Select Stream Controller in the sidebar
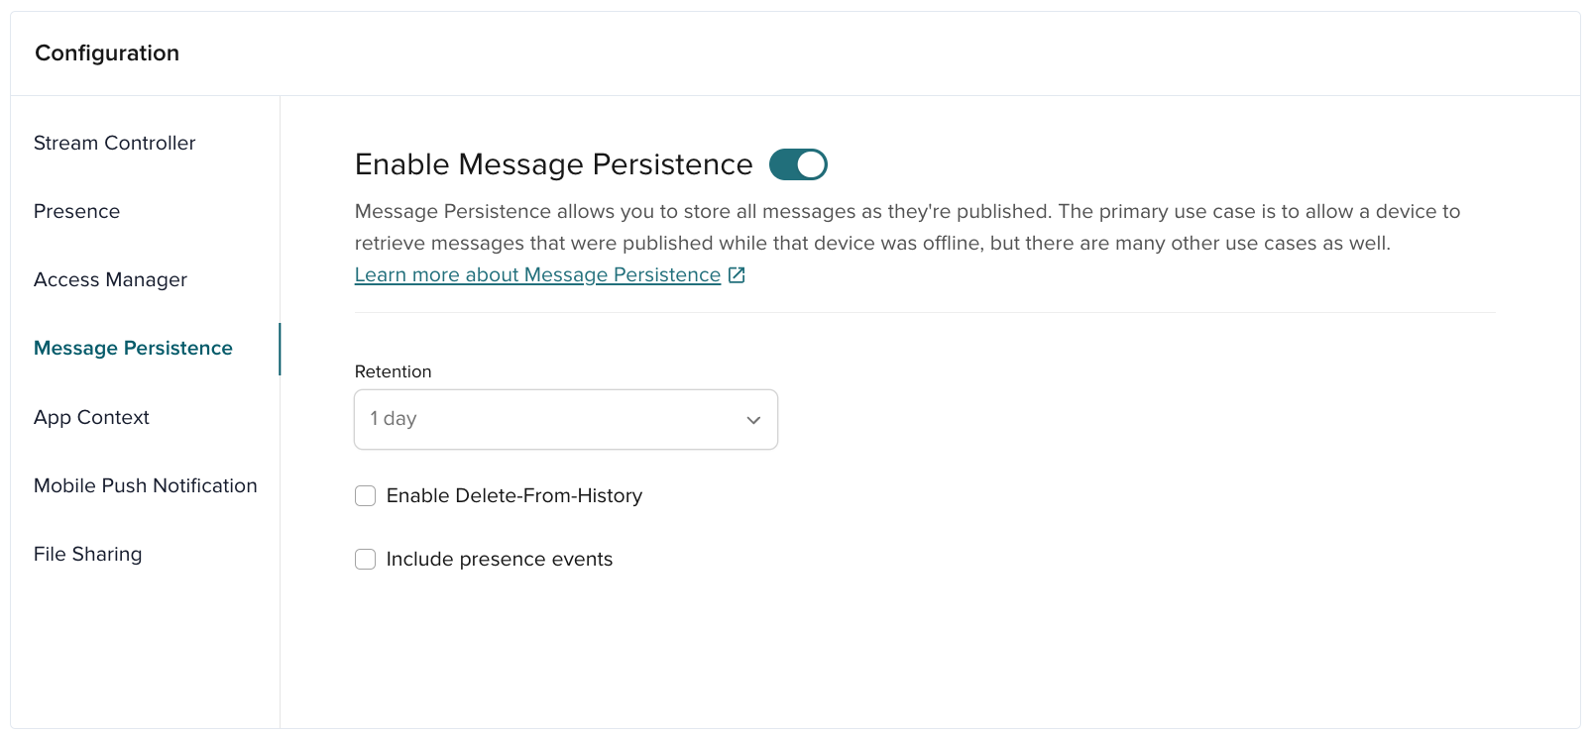Image resolution: width=1592 pixels, height=735 pixels. (114, 143)
